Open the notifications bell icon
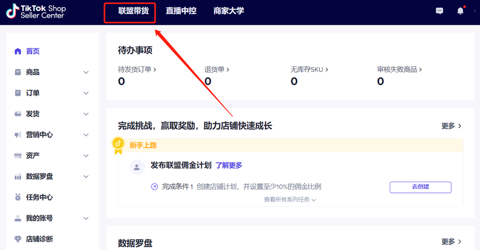Viewport: 480px width, 250px height. tap(461, 11)
